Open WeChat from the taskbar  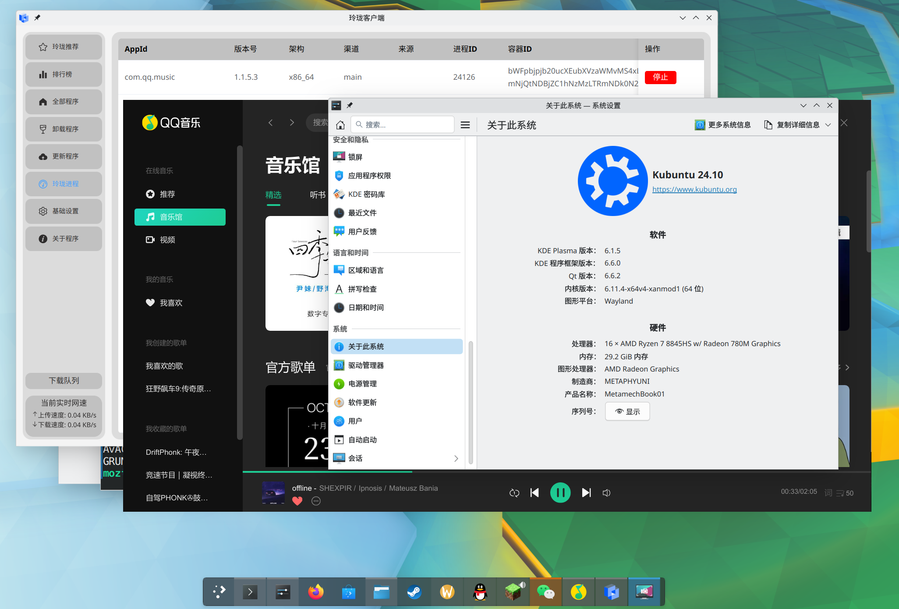coord(546,592)
